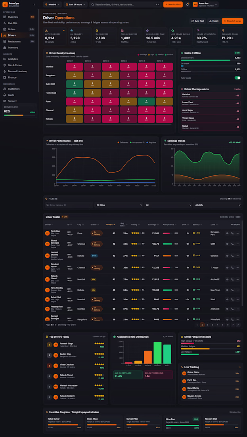The image size is (247, 437).
Task: Call driver Bharat Banerjee via phone icon
Action: pyautogui.click(x=232, y=244)
